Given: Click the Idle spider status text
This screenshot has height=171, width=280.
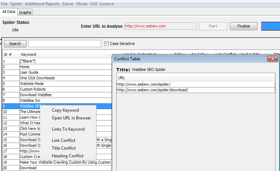Looking at the screenshot, I should 15,30.
